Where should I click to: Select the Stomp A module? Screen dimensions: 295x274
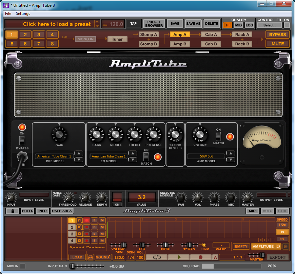point(149,35)
